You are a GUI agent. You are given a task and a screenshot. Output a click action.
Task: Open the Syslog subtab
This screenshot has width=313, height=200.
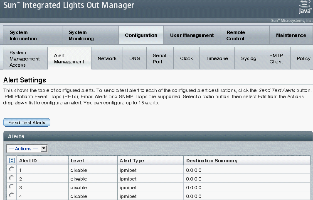pyautogui.click(x=249, y=58)
